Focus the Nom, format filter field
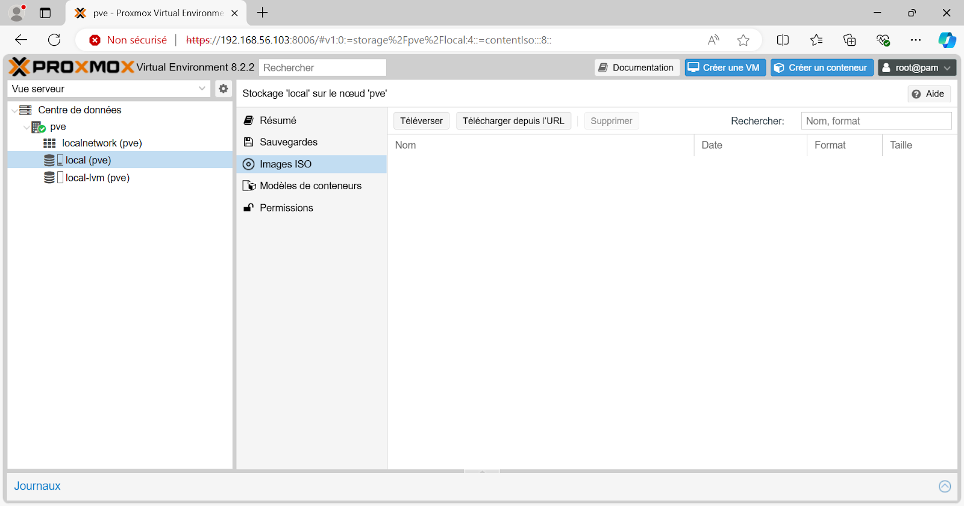This screenshot has width=964, height=506. click(876, 120)
